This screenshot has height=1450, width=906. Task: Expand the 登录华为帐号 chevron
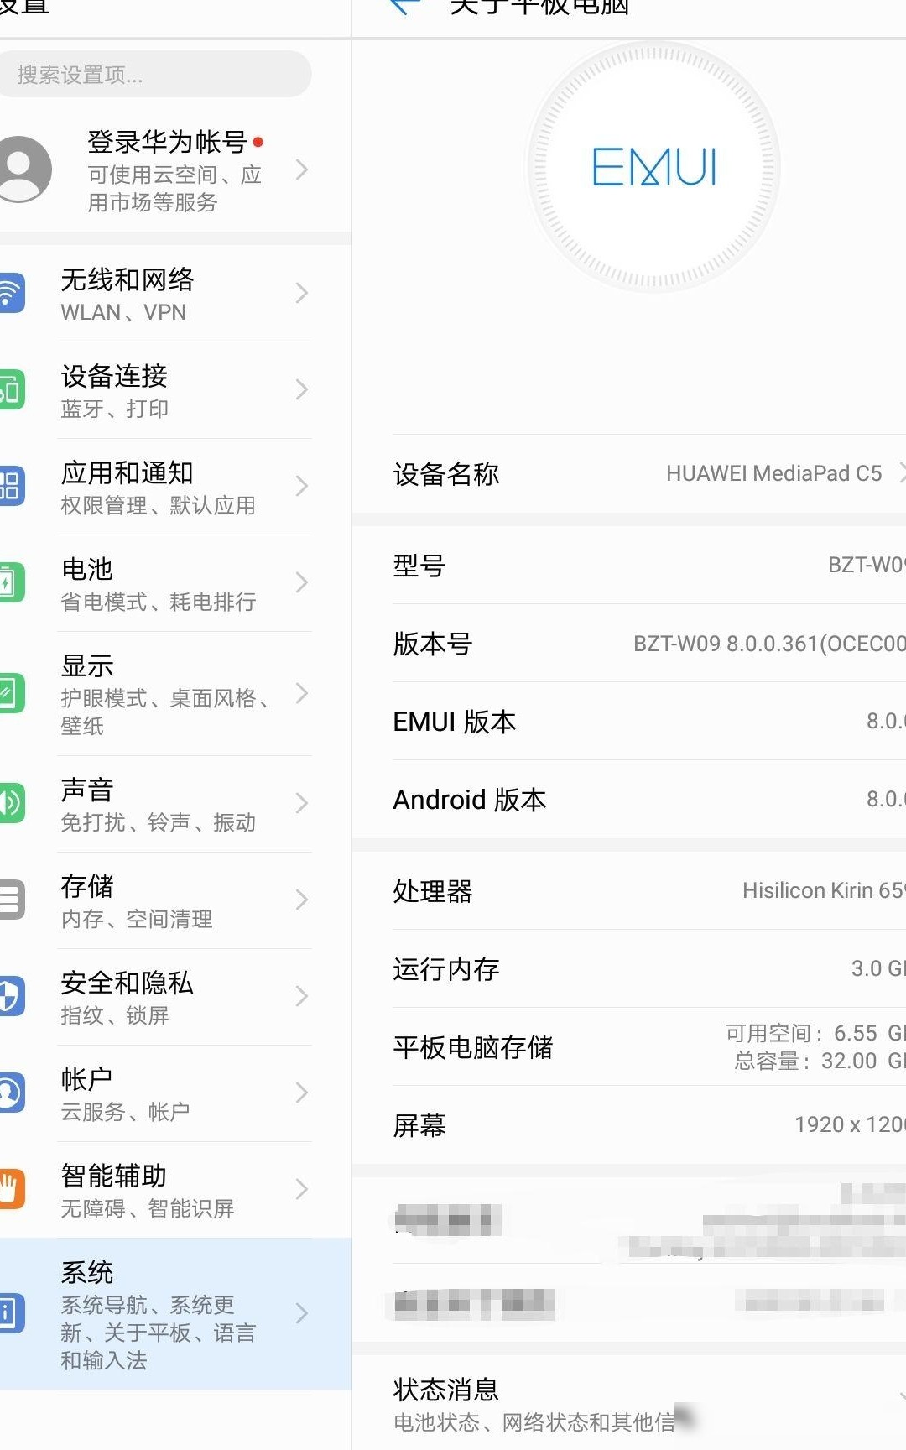pyautogui.click(x=302, y=170)
